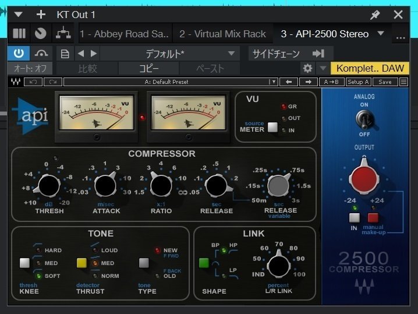This screenshot has width=418, height=314.
Task: Open the A: Default Preset menu
Action: click(x=171, y=82)
